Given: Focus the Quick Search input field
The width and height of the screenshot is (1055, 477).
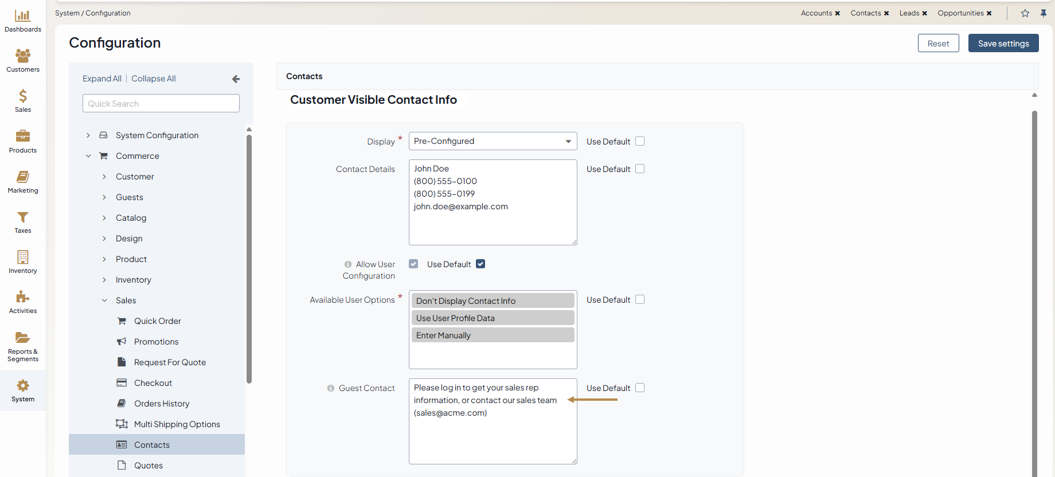Looking at the screenshot, I should point(161,104).
